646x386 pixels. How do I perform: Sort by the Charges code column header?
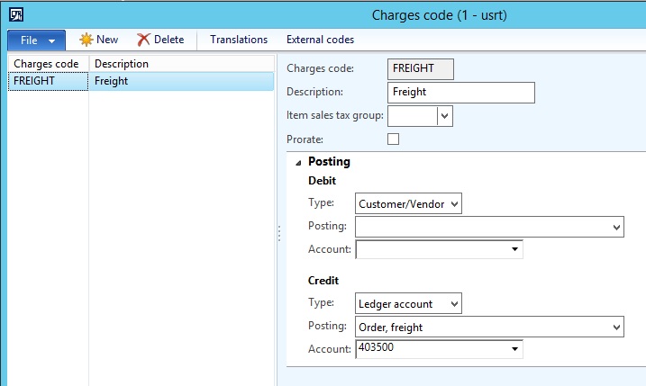click(x=47, y=64)
